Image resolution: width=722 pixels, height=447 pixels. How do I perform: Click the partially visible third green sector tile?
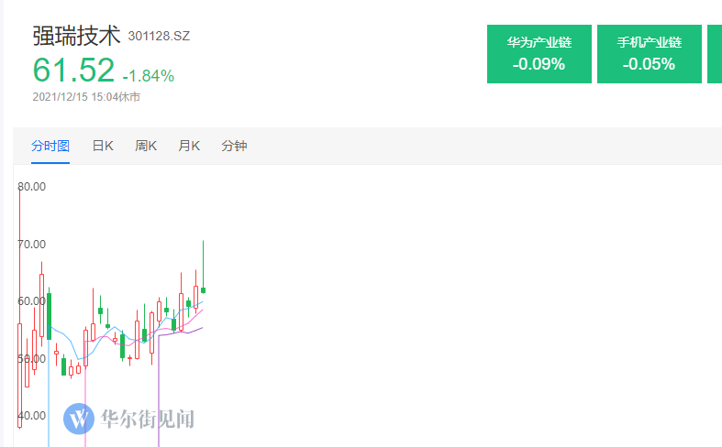point(715,54)
